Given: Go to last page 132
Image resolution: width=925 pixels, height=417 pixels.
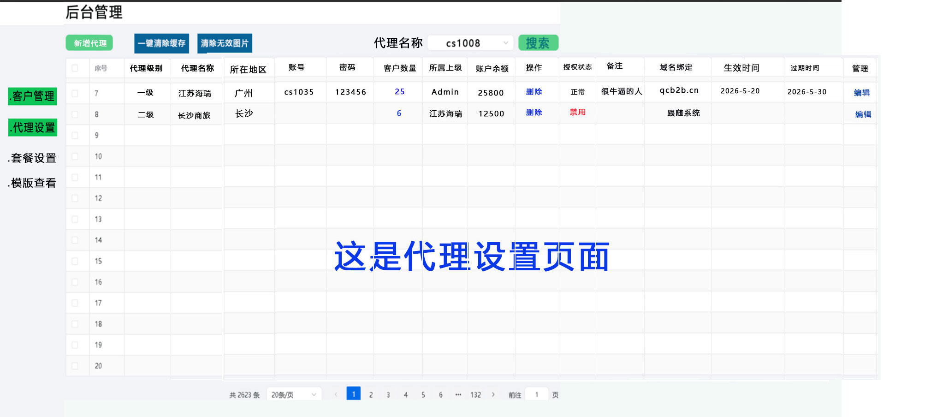Looking at the screenshot, I should 476,395.
